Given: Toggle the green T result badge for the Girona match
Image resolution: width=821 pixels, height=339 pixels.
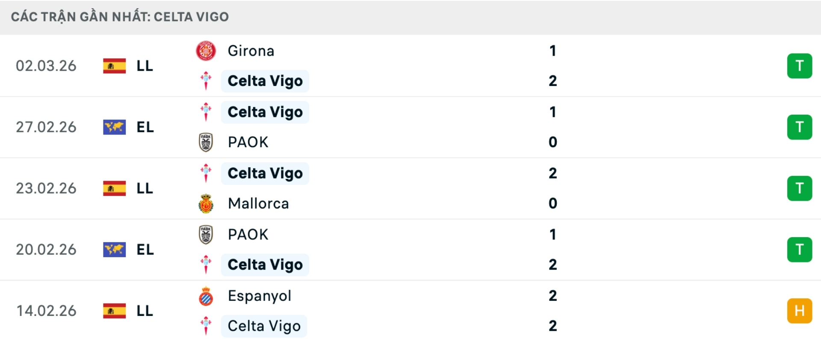Looking at the screenshot, I should click(800, 66).
